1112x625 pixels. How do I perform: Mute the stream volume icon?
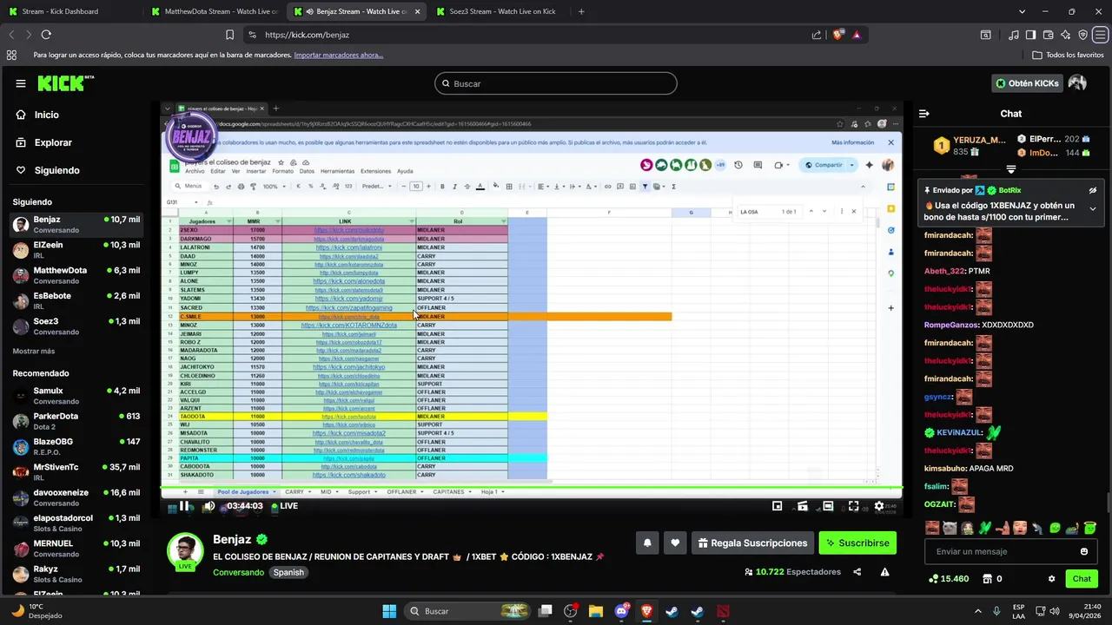[x=209, y=506]
